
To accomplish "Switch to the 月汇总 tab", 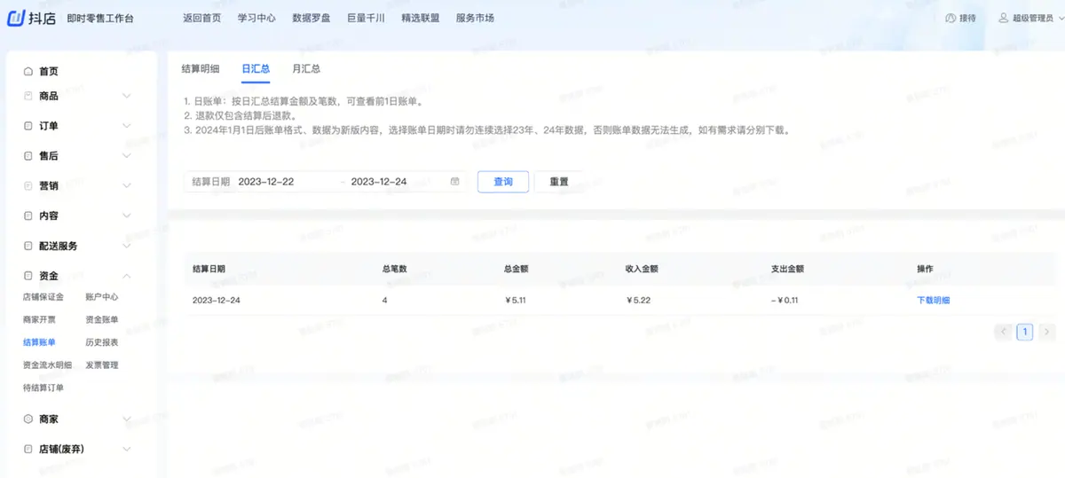I will coord(306,68).
